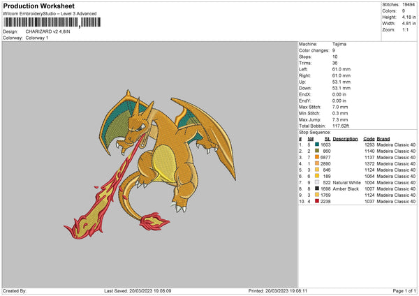Click the Code column header
The height and width of the screenshot is (296, 419).
(x=369, y=139)
